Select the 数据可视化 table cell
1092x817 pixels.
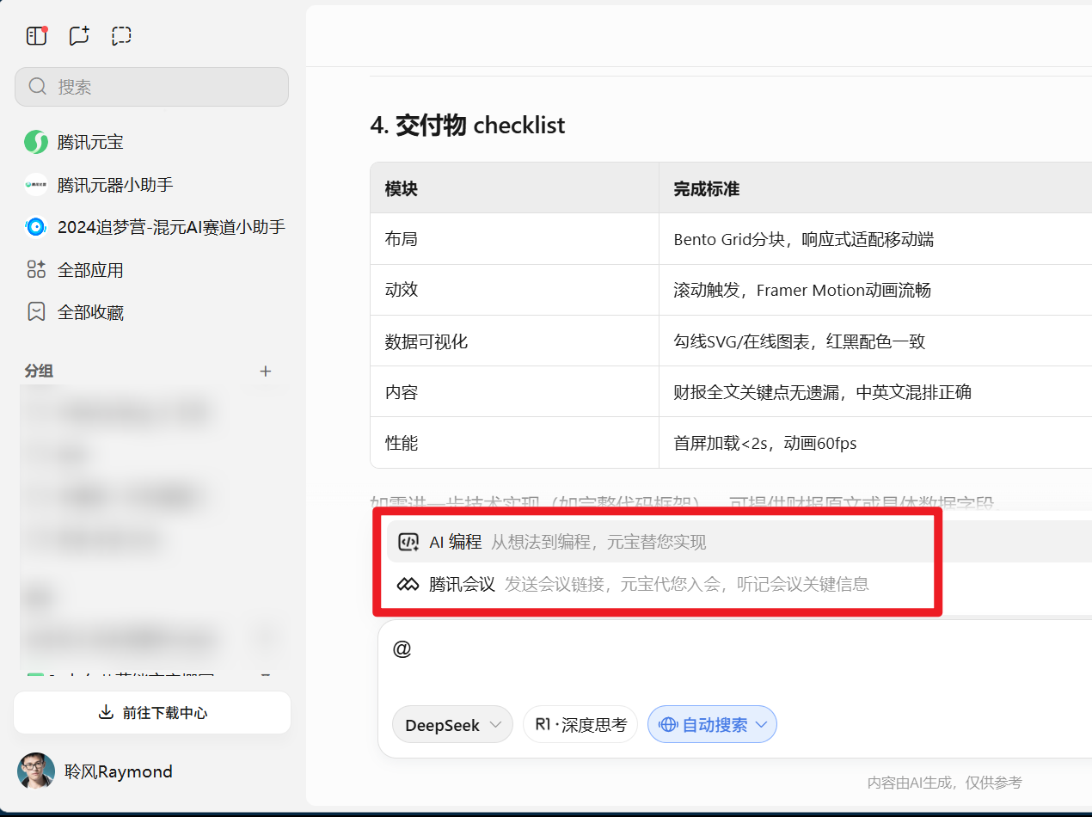pos(514,341)
